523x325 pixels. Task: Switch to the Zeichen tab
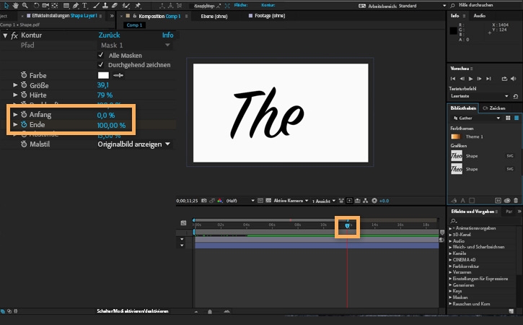[494, 108]
